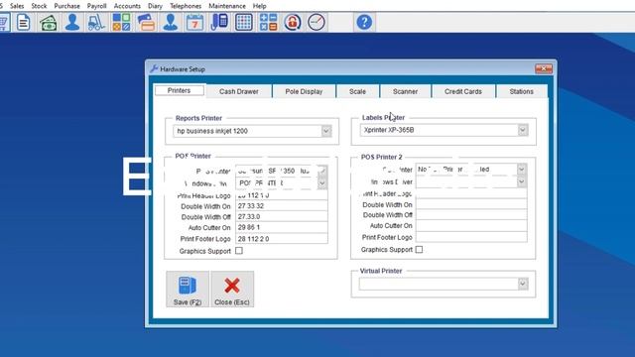Viewport: 635px width, 357px height.
Task: Open the forklift stock icon
Action: coord(97,22)
